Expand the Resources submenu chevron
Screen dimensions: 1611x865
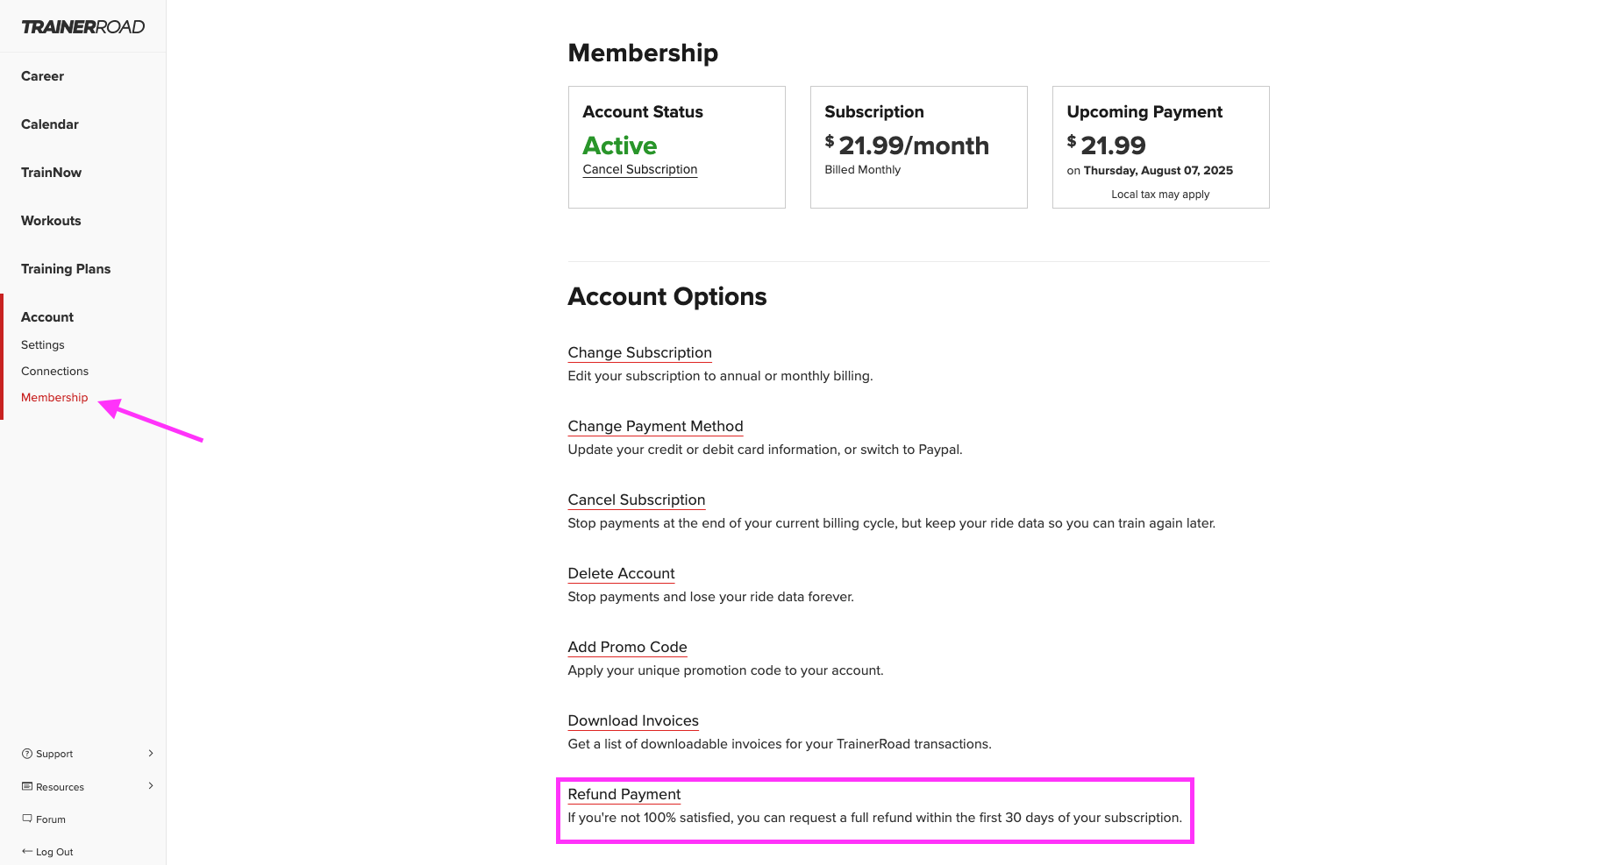click(151, 785)
